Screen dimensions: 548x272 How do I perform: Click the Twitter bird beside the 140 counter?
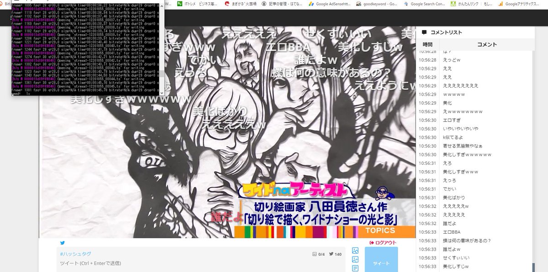(x=332, y=254)
